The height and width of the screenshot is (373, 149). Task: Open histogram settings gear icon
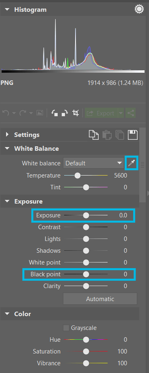tap(139, 9)
